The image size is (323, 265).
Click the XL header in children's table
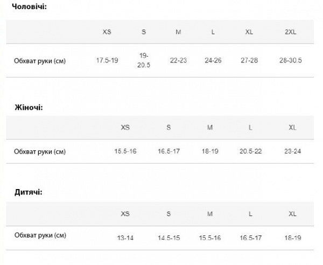tap(292, 214)
